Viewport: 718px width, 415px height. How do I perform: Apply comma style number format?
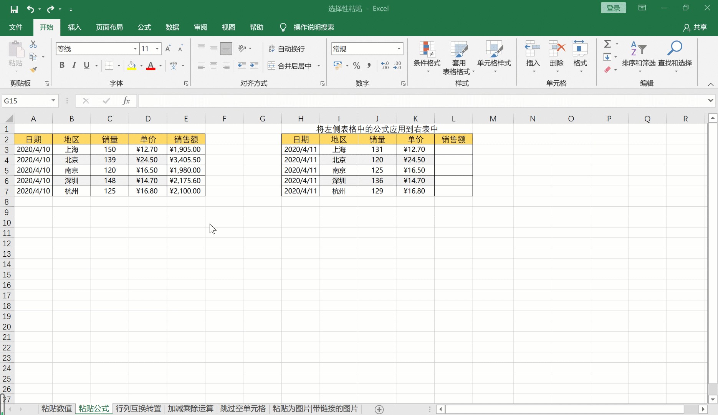[369, 66]
